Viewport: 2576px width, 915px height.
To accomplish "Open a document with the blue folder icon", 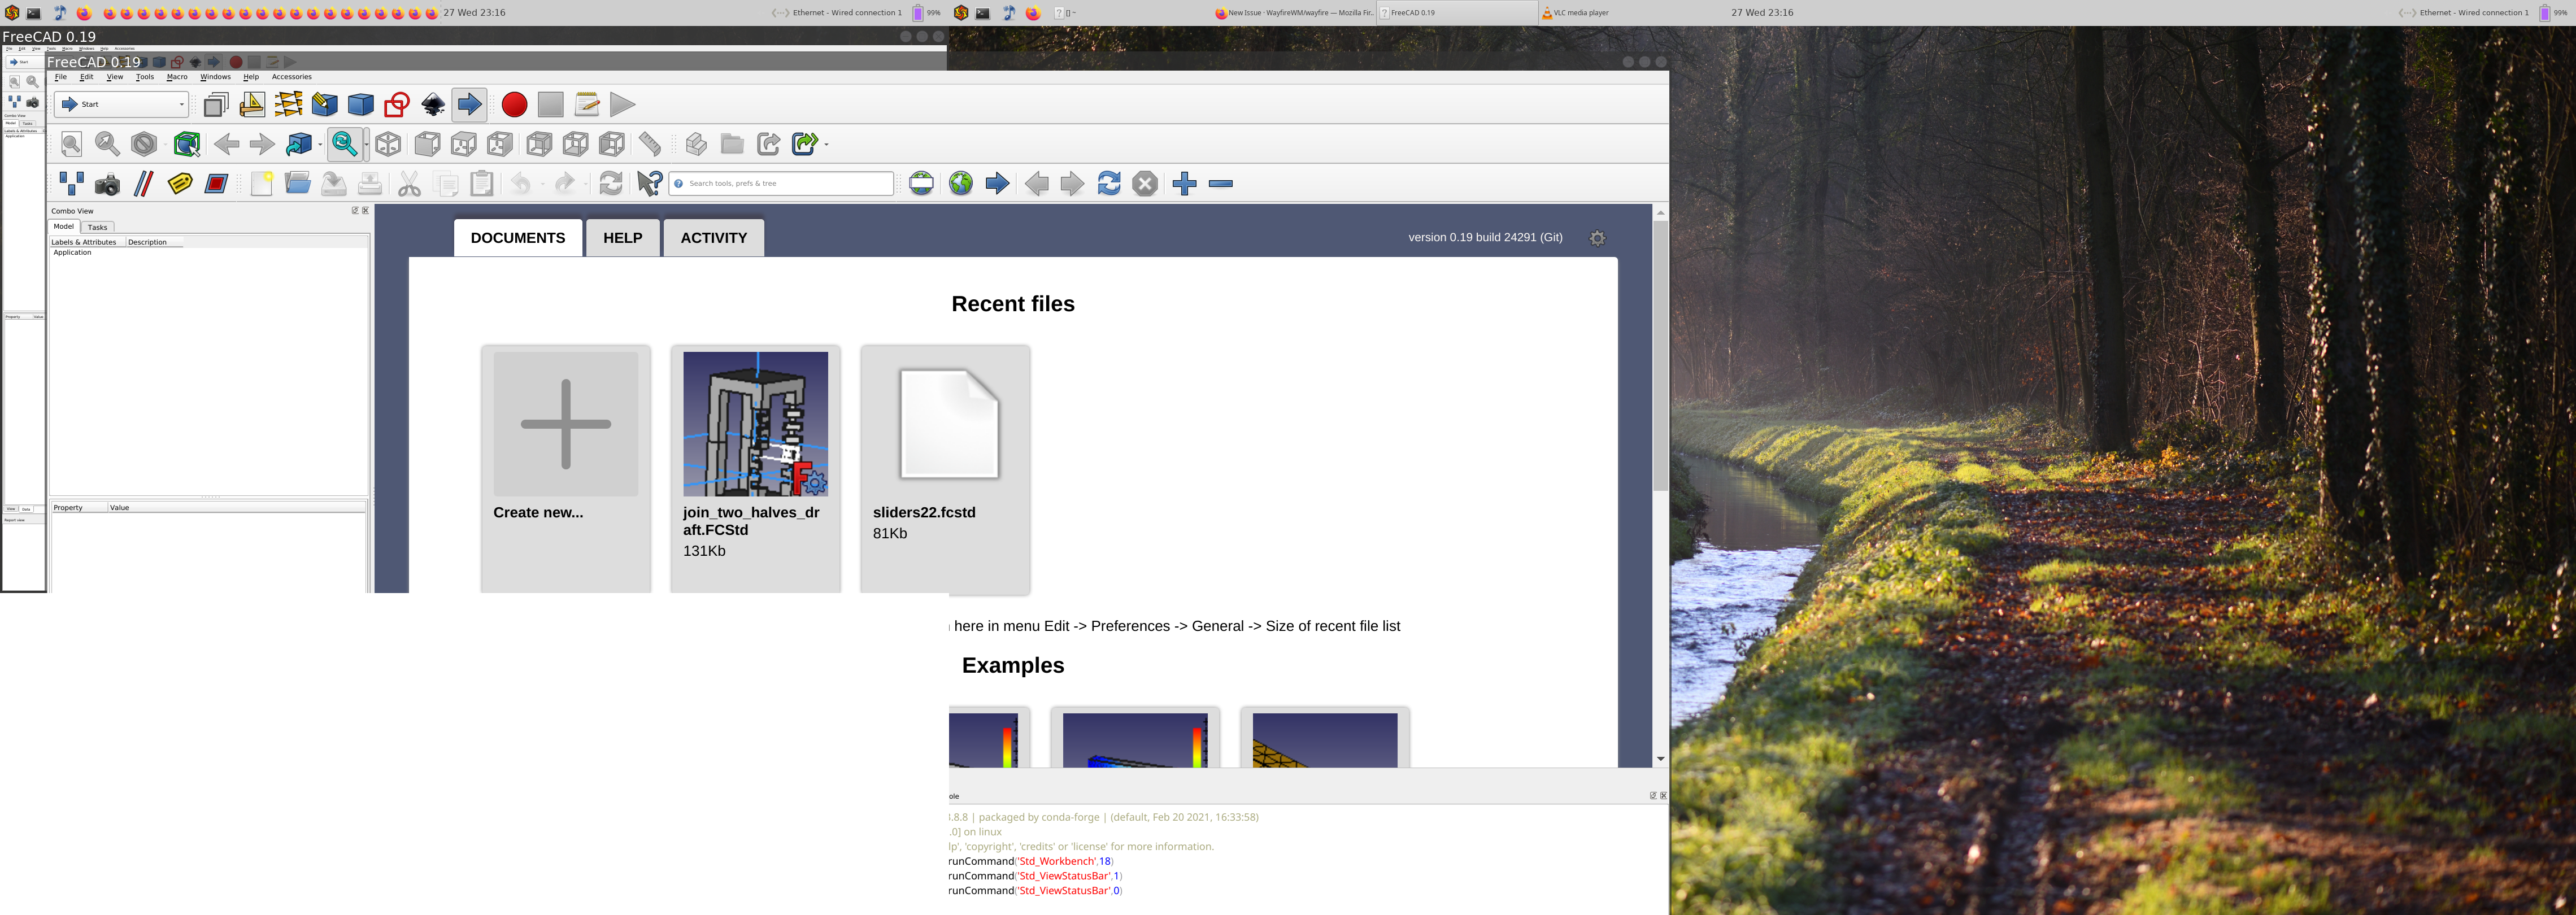I will tap(297, 184).
